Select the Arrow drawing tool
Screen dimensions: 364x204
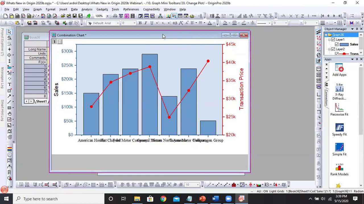[x=9, y=96]
